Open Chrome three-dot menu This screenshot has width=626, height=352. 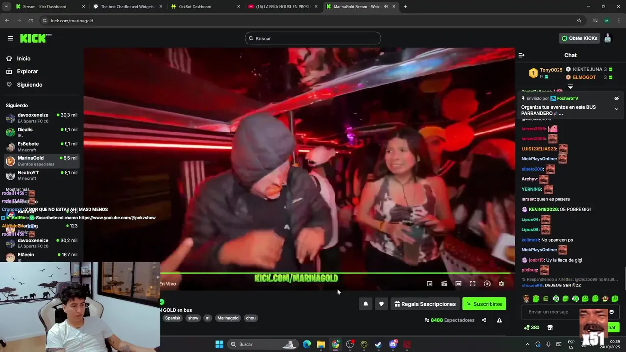[619, 21]
